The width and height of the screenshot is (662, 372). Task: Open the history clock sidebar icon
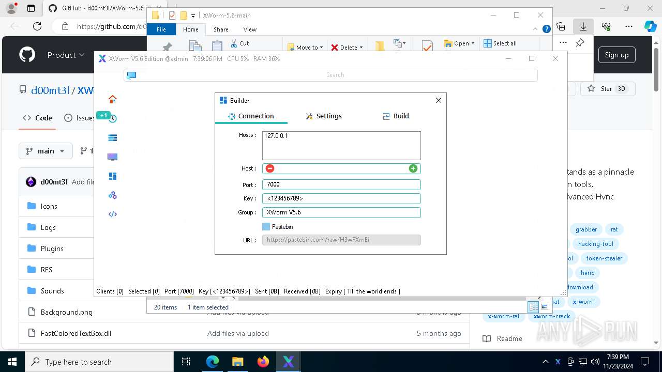pyautogui.click(x=112, y=118)
